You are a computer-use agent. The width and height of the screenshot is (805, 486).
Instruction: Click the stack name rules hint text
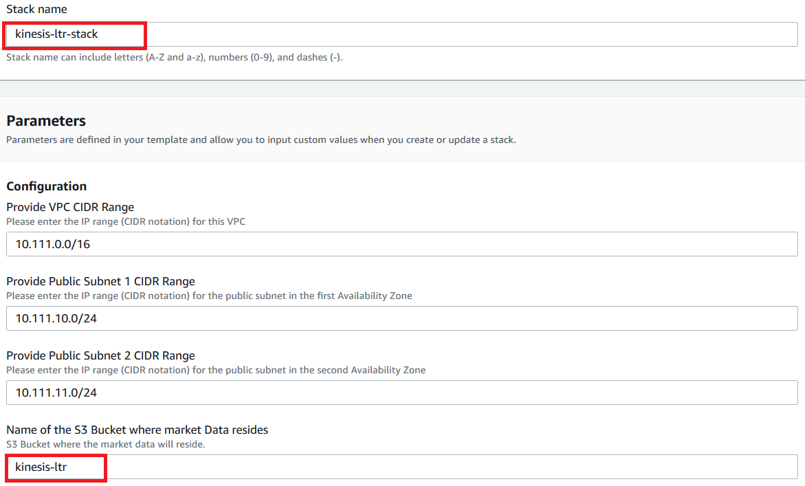[x=174, y=58]
